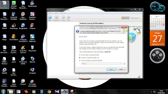
Task: Select 'Create a virtual hard disk now'
Action: (x=89, y=58)
